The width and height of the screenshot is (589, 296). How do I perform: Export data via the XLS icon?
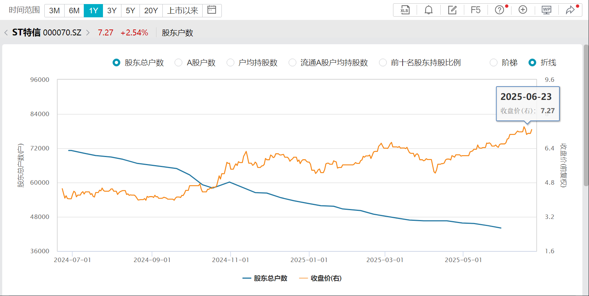(x=405, y=10)
